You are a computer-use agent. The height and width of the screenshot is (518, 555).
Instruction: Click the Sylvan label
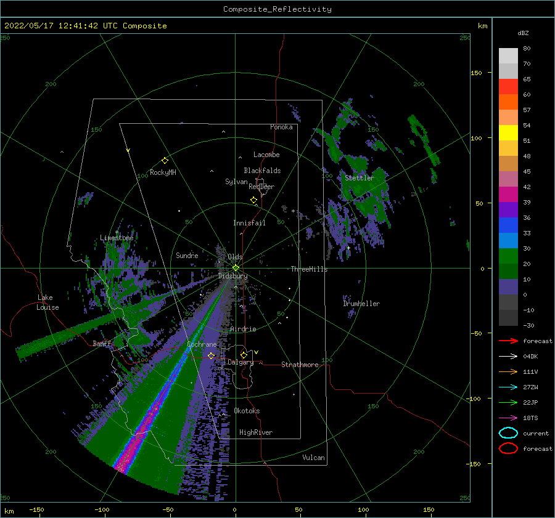(236, 182)
